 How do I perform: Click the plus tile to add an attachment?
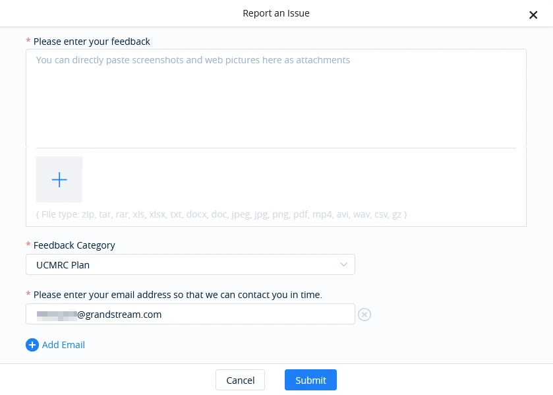59,179
